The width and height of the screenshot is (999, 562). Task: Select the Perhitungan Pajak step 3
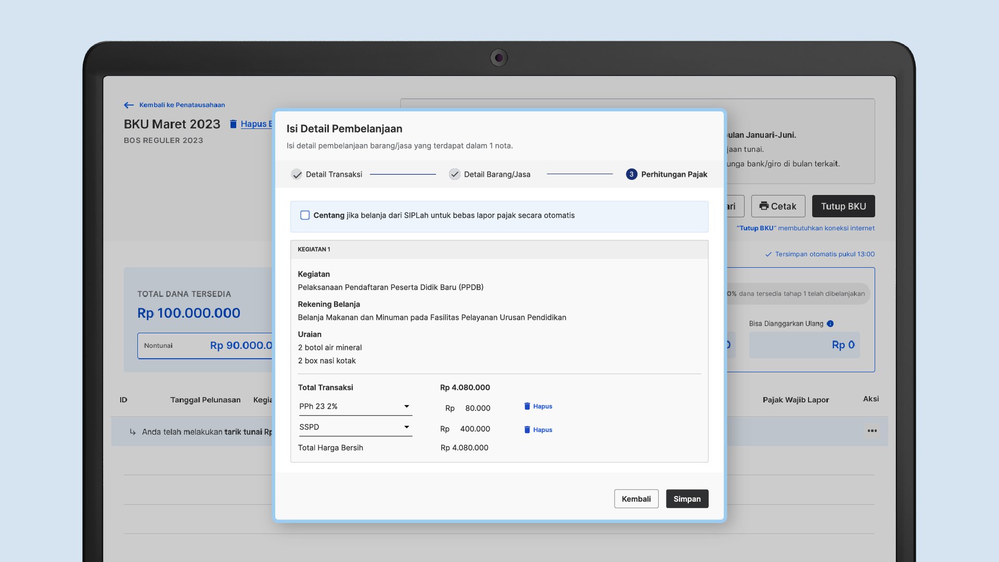click(x=667, y=175)
